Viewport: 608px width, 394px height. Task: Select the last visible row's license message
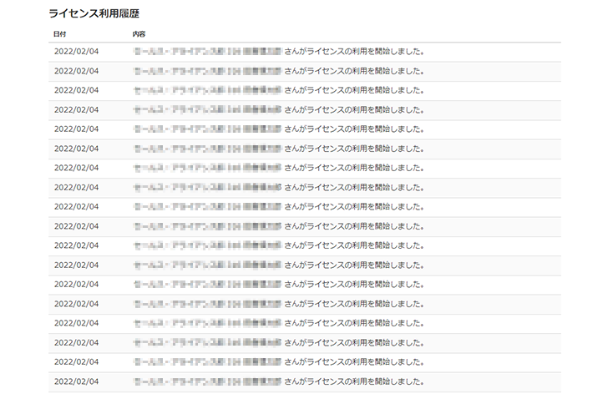(355, 381)
